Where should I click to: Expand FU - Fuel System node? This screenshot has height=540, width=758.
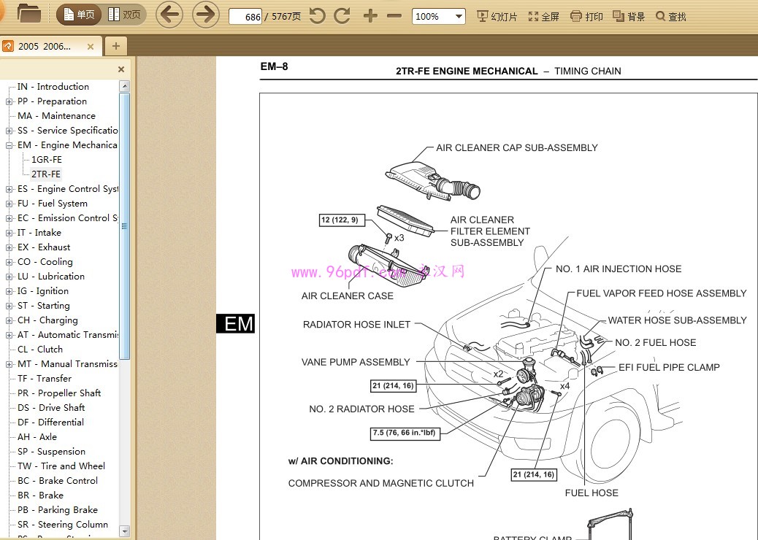[9, 204]
